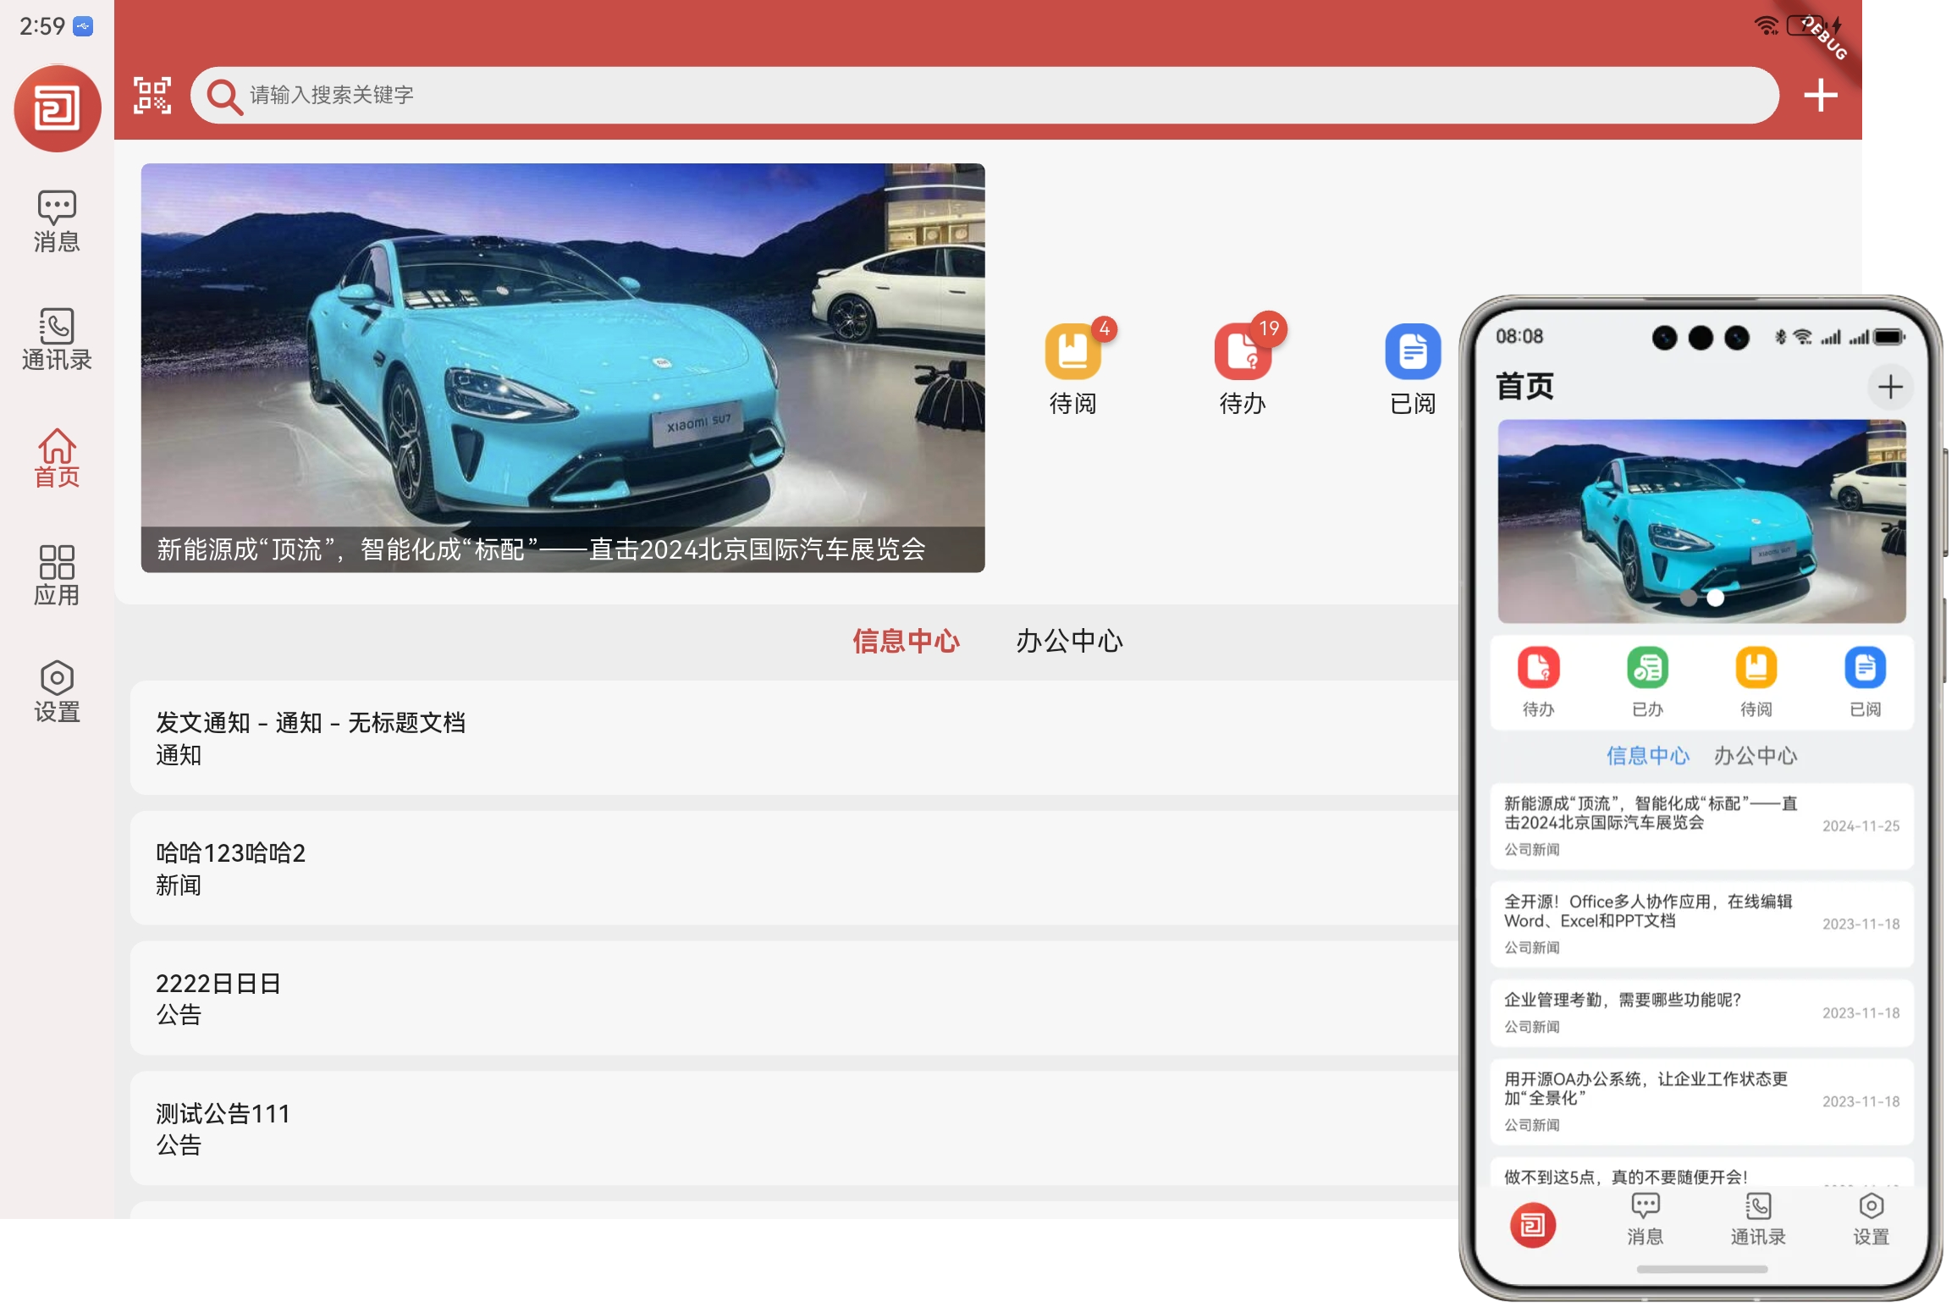The image size is (1957, 1307).
Task: Open 应用 in the left sidebar
Action: pyautogui.click(x=57, y=575)
